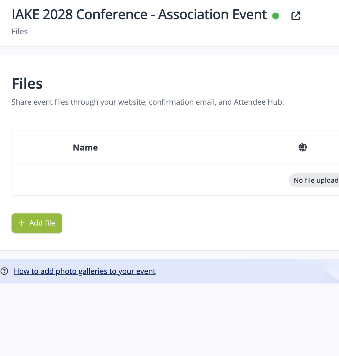Image resolution: width=339 pixels, height=356 pixels.
Task: Select the empty row in files table
Action: pos(137,180)
